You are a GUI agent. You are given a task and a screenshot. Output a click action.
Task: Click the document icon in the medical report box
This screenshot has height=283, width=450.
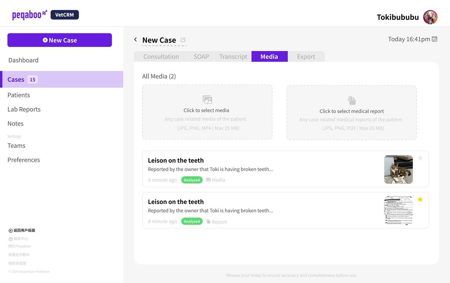pos(352,101)
